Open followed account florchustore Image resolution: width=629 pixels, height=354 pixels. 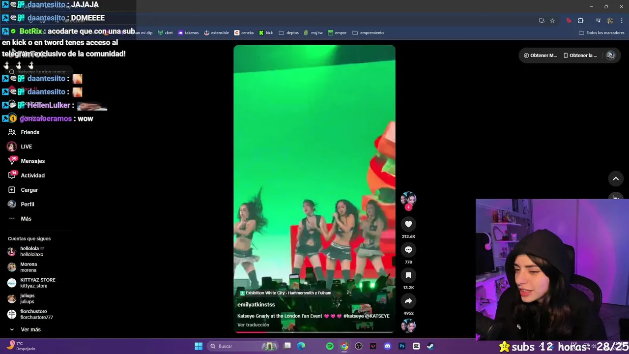pos(36,315)
